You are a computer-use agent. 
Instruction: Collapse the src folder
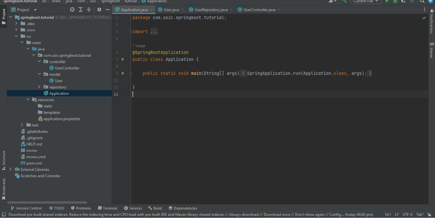pos(16,36)
